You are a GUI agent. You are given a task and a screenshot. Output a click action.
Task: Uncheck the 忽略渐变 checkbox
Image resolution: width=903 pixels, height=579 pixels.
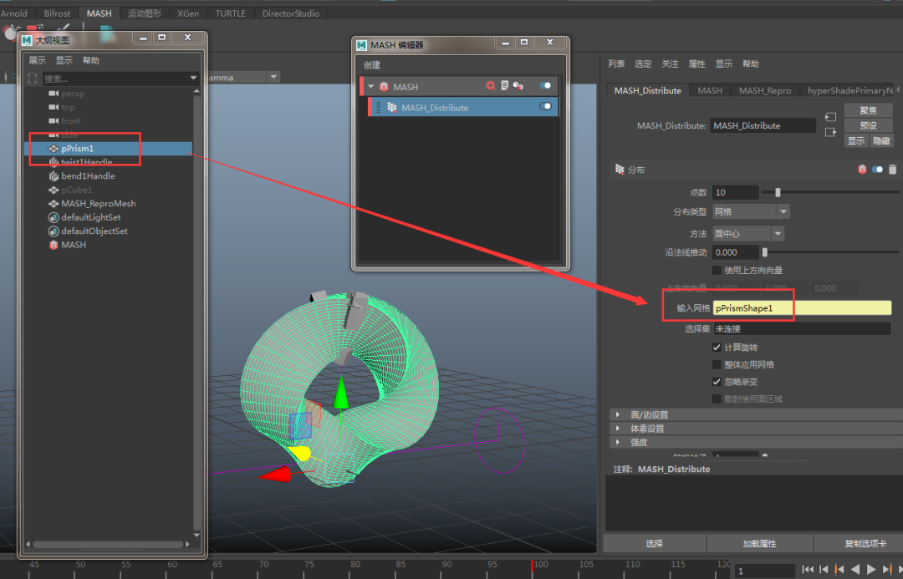(x=717, y=382)
